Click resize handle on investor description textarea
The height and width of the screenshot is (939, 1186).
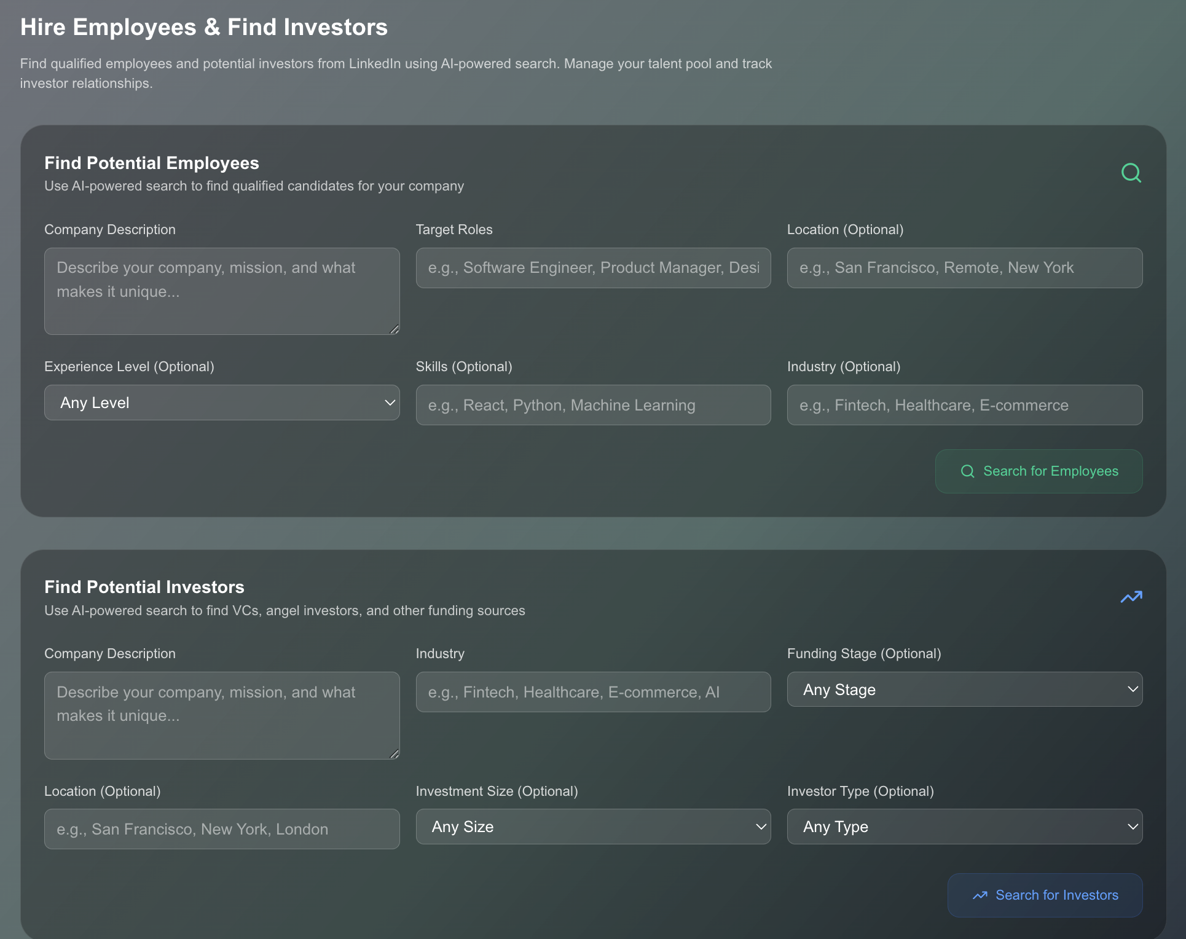pyautogui.click(x=395, y=754)
